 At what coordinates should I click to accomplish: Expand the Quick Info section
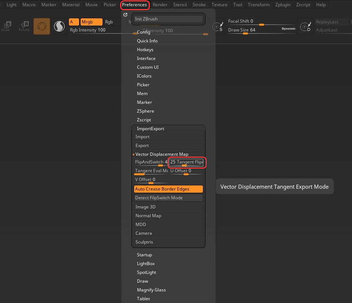(147, 41)
